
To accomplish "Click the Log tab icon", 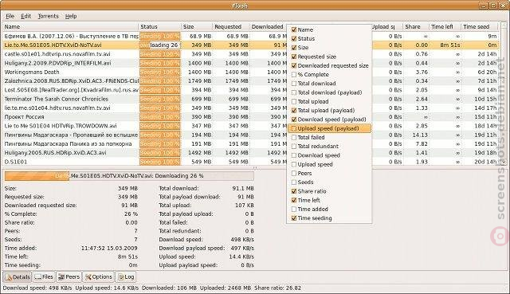I will pyautogui.click(x=121, y=277).
